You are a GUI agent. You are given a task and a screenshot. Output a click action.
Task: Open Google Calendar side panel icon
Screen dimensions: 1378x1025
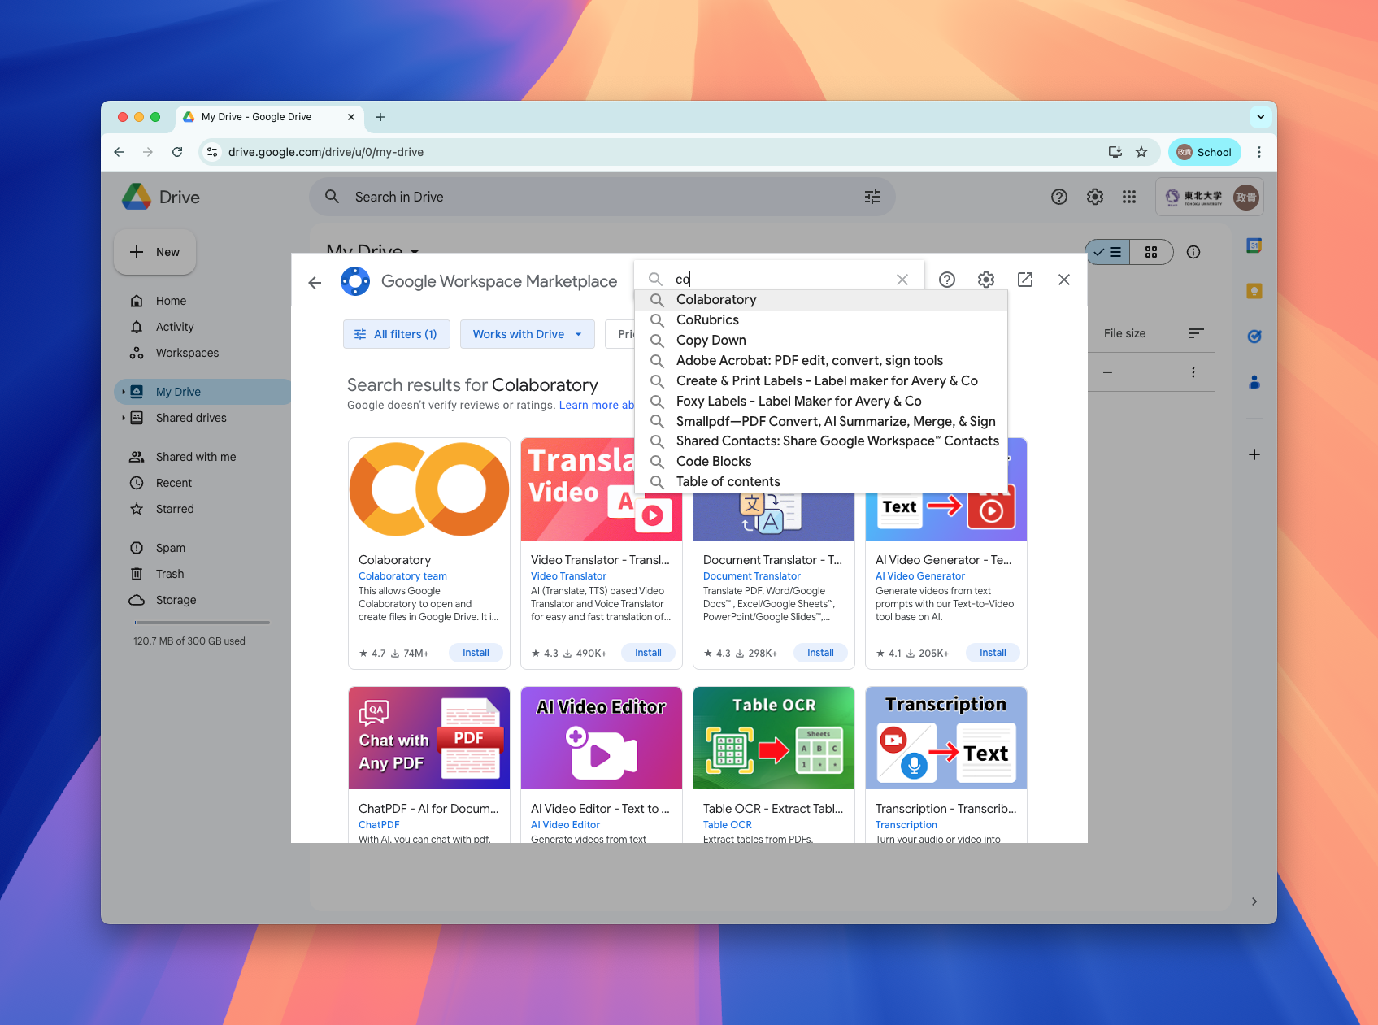click(1254, 245)
